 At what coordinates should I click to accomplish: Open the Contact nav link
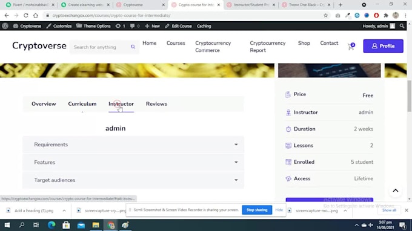[329, 43]
